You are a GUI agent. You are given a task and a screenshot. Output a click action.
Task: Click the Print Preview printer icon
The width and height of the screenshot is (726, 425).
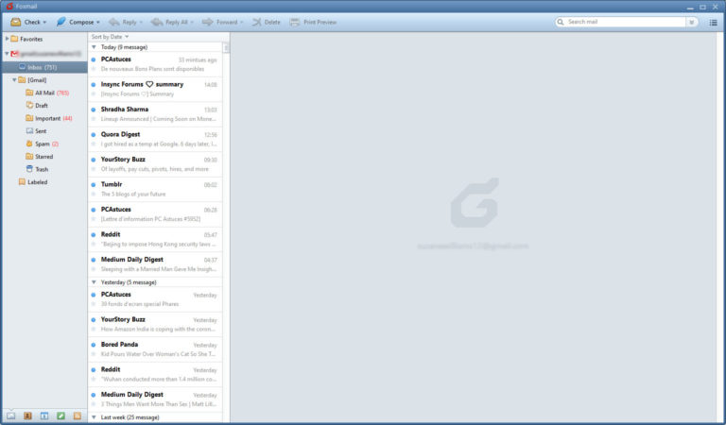(295, 22)
